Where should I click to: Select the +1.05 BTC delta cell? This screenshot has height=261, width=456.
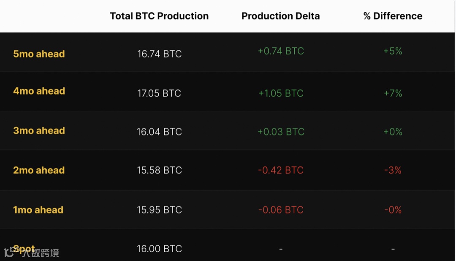[x=281, y=93]
